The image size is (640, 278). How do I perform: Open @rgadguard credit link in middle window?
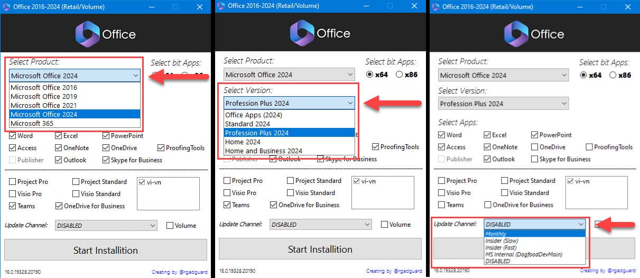394,271
